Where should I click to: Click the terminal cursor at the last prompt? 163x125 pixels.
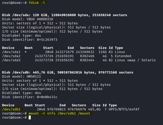click(x=30, y=118)
